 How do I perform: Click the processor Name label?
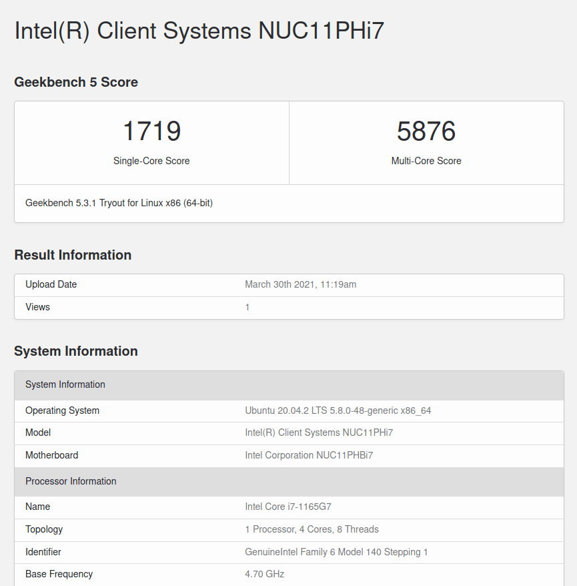click(38, 507)
